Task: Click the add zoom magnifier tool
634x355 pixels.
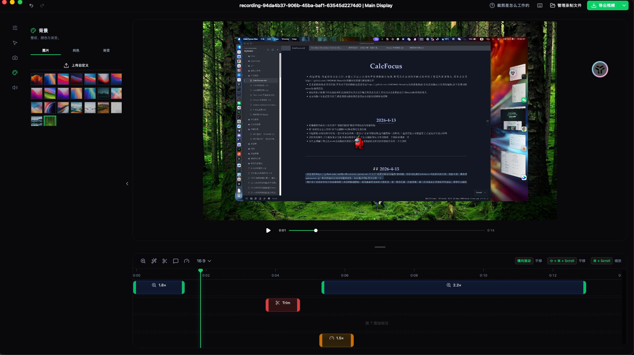Action: pos(143,261)
